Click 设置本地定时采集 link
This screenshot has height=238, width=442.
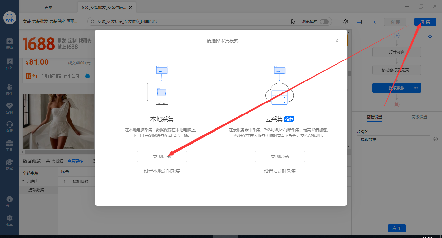pyautogui.click(x=162, y=171)
